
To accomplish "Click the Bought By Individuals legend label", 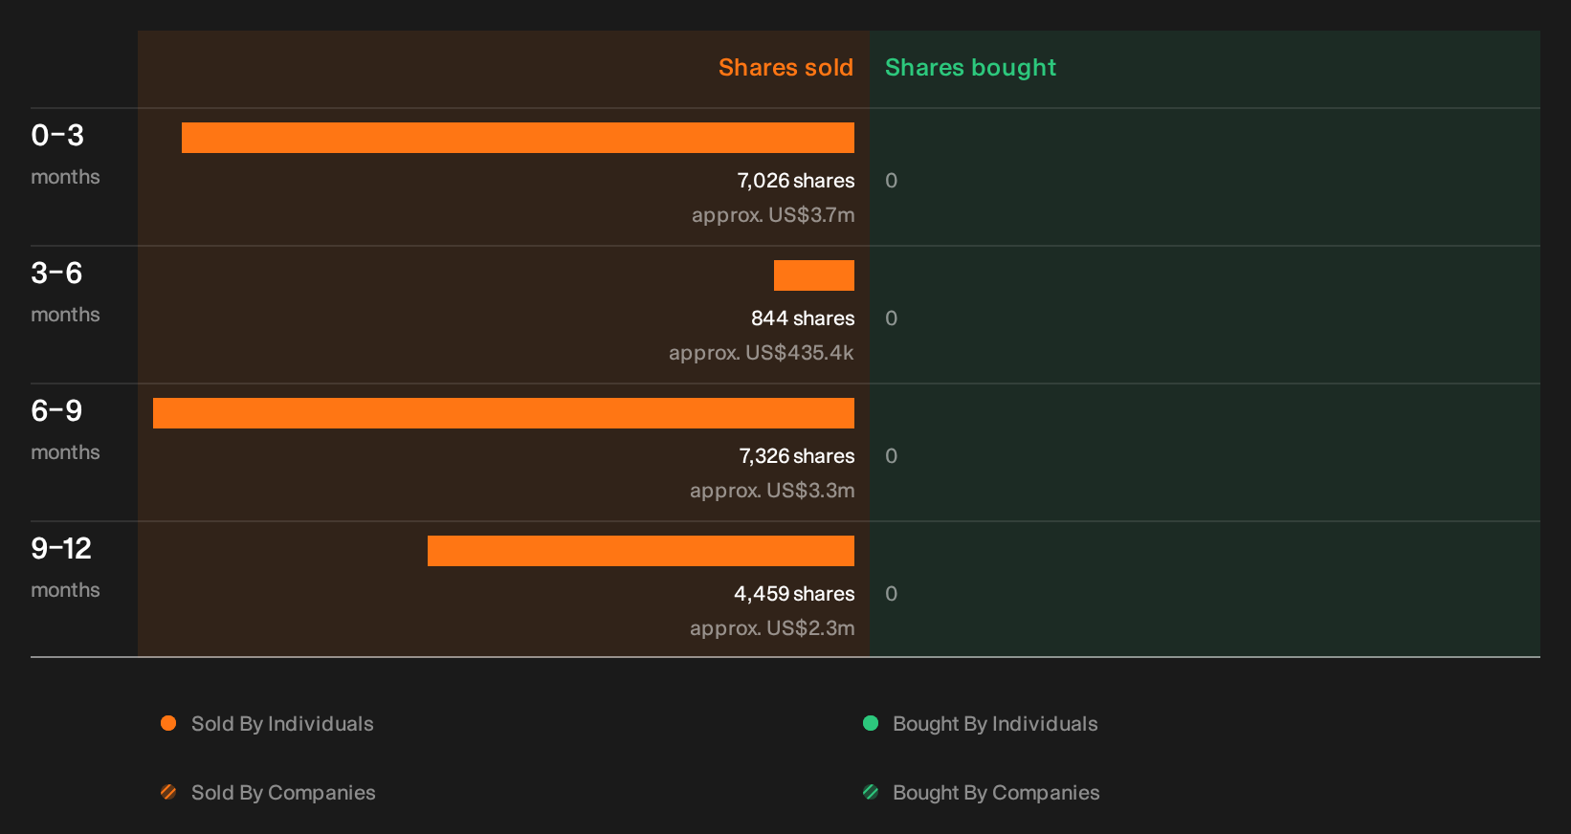I will tap(995, 724).
